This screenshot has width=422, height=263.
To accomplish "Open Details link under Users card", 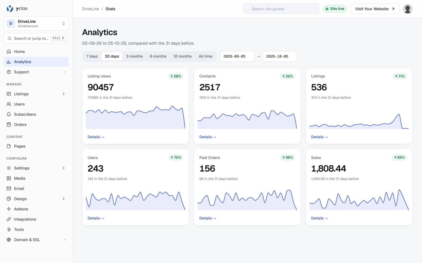I will point(96,218).
